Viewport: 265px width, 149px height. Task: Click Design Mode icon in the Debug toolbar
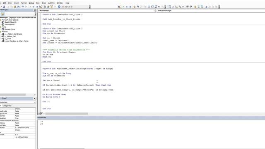pos(119,7)
